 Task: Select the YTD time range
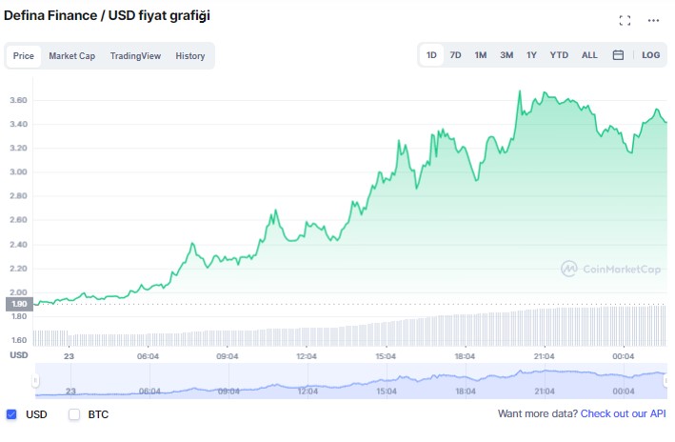click(x=559, y=55)
